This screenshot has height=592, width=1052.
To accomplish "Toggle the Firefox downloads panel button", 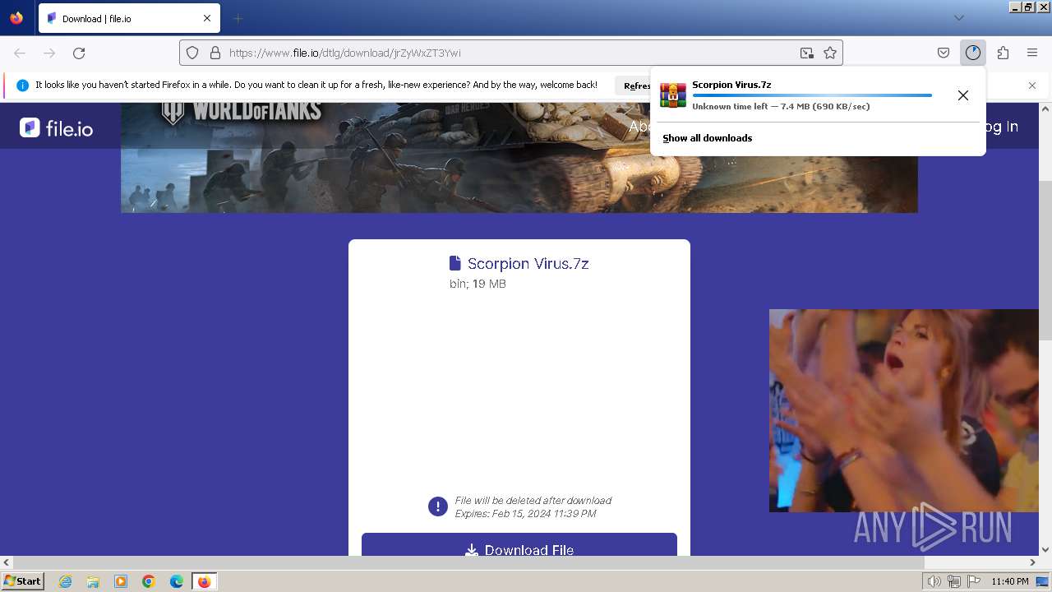I will coord(973,53).
